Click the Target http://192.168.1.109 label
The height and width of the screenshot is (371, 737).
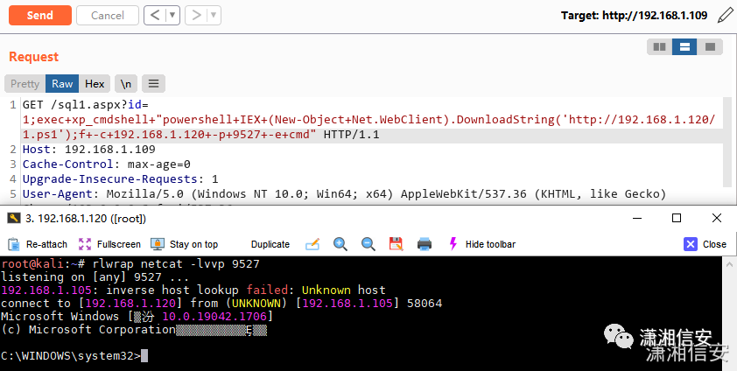634,16
